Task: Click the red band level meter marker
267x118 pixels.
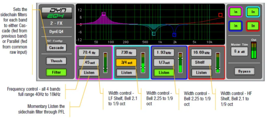Action: 218,68
